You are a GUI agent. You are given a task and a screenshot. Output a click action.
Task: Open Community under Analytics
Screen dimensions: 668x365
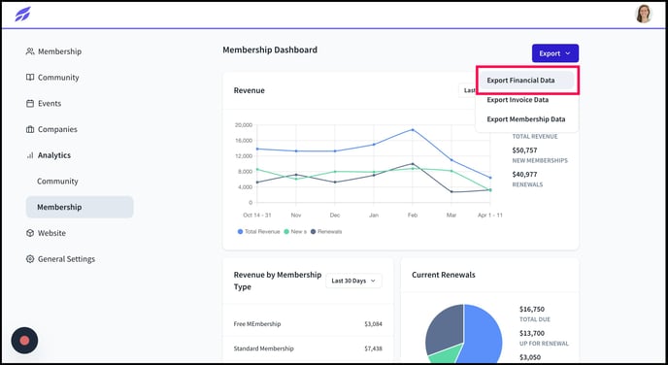57,182
